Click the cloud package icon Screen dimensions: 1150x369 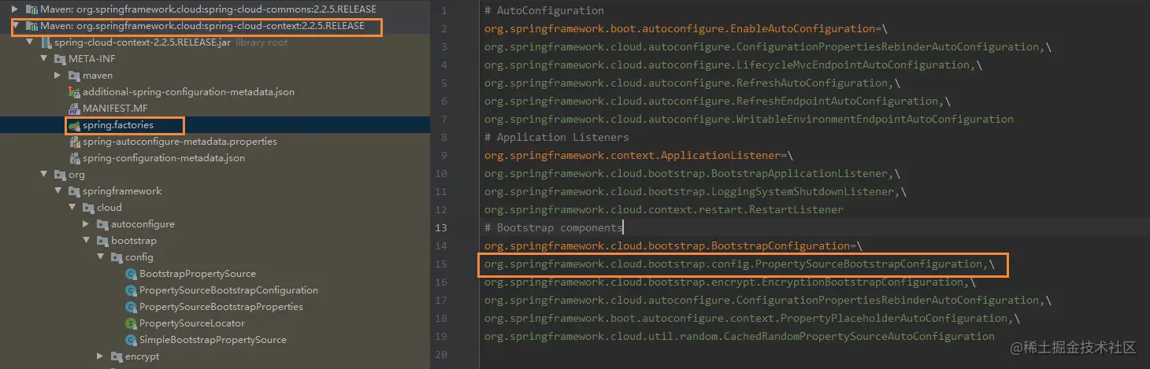(89, 208)
